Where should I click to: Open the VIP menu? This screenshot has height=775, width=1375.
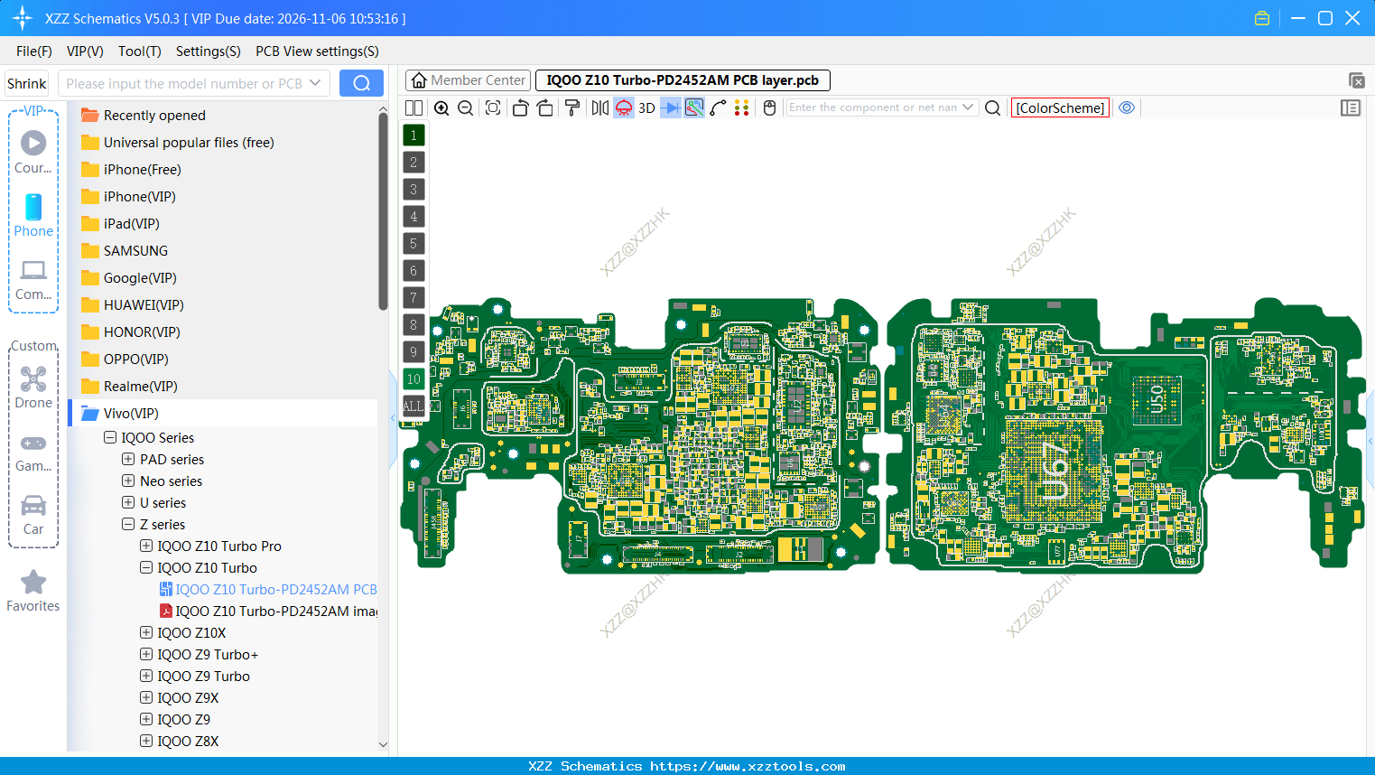84,51
